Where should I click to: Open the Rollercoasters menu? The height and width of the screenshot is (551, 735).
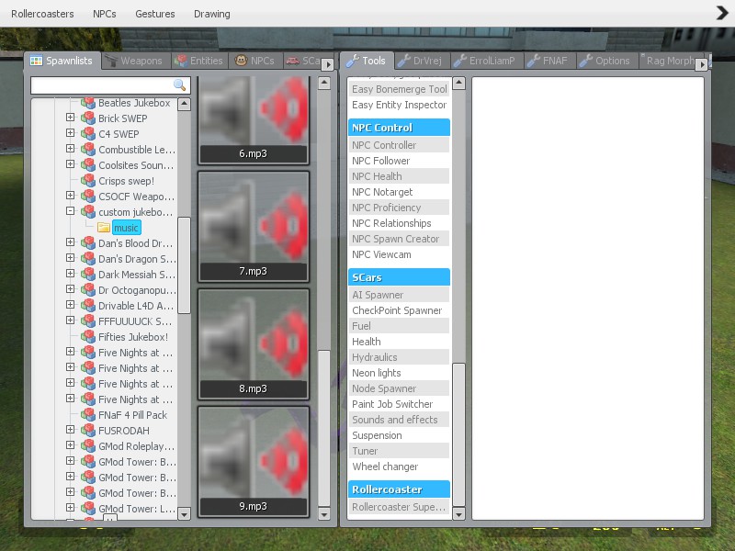point(42,14)
